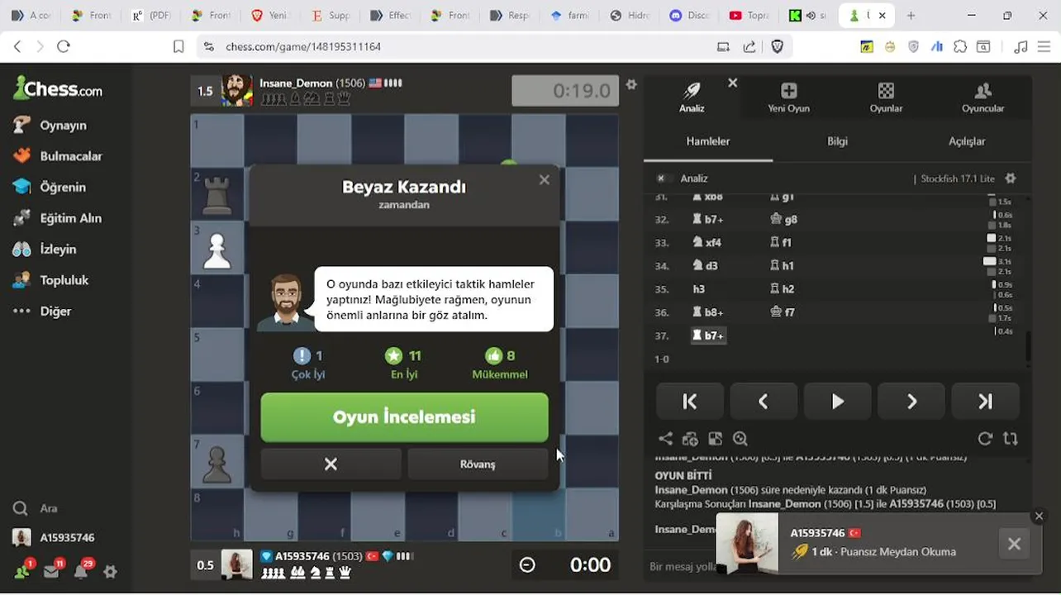
Task: Click the Brave Shields icon in the address bar
Action: 777,47
